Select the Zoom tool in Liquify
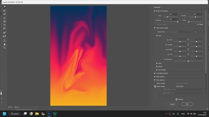 click(4, 48)
